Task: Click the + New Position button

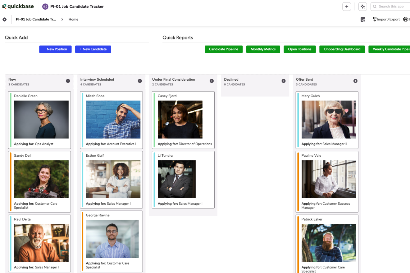Action: (x=55, y=49)
